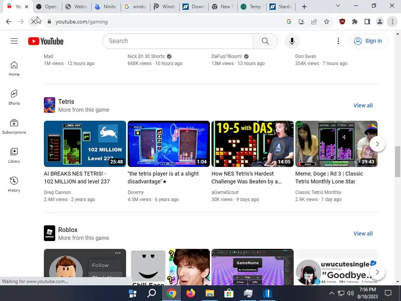Screen dimensions: 401x301
Task: Click the page vertical scrollbar thumb
Action: tap(397, 161)
